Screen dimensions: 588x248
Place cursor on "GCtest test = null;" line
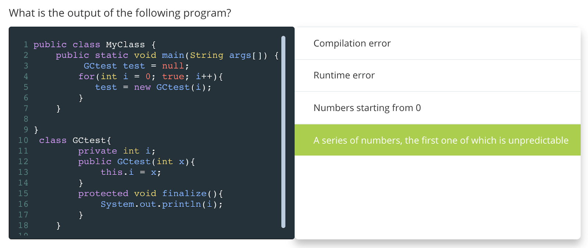click(x=136, y=66)
